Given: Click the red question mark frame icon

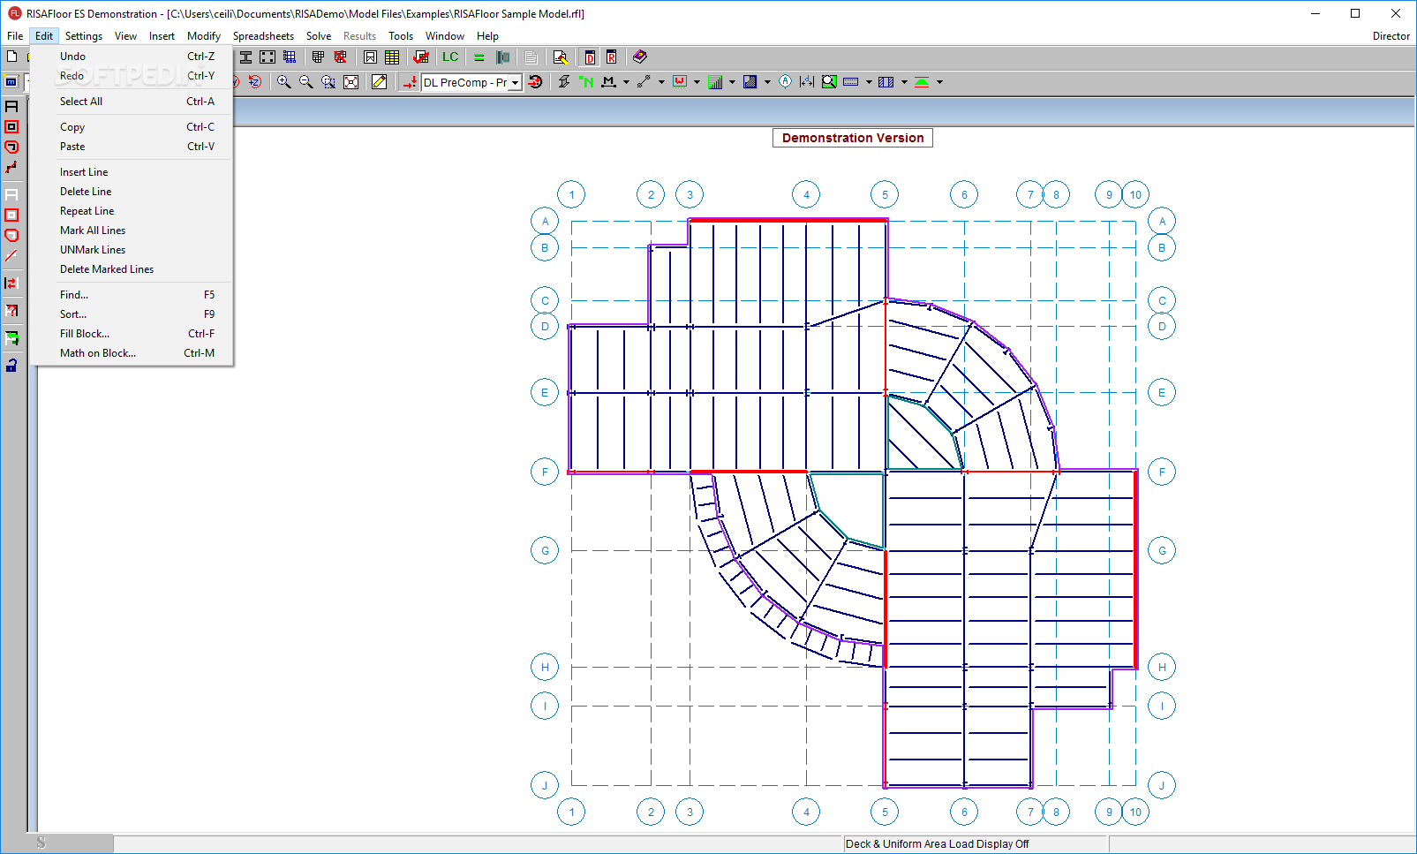Looking at the screenshot, I should tap(11, 311).
